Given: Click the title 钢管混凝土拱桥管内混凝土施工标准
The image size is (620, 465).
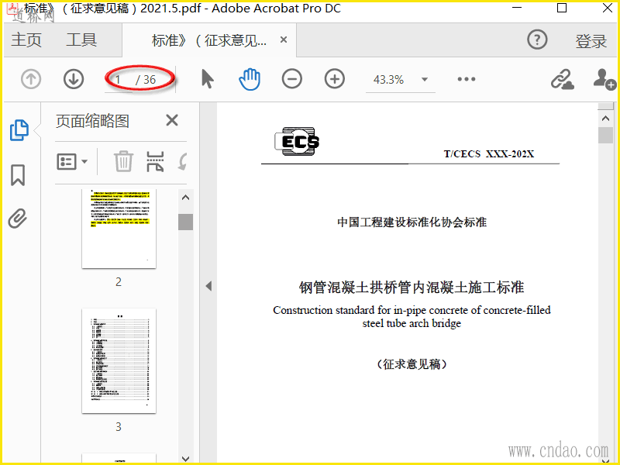Looking at the screenshot, I should point(412,288).
